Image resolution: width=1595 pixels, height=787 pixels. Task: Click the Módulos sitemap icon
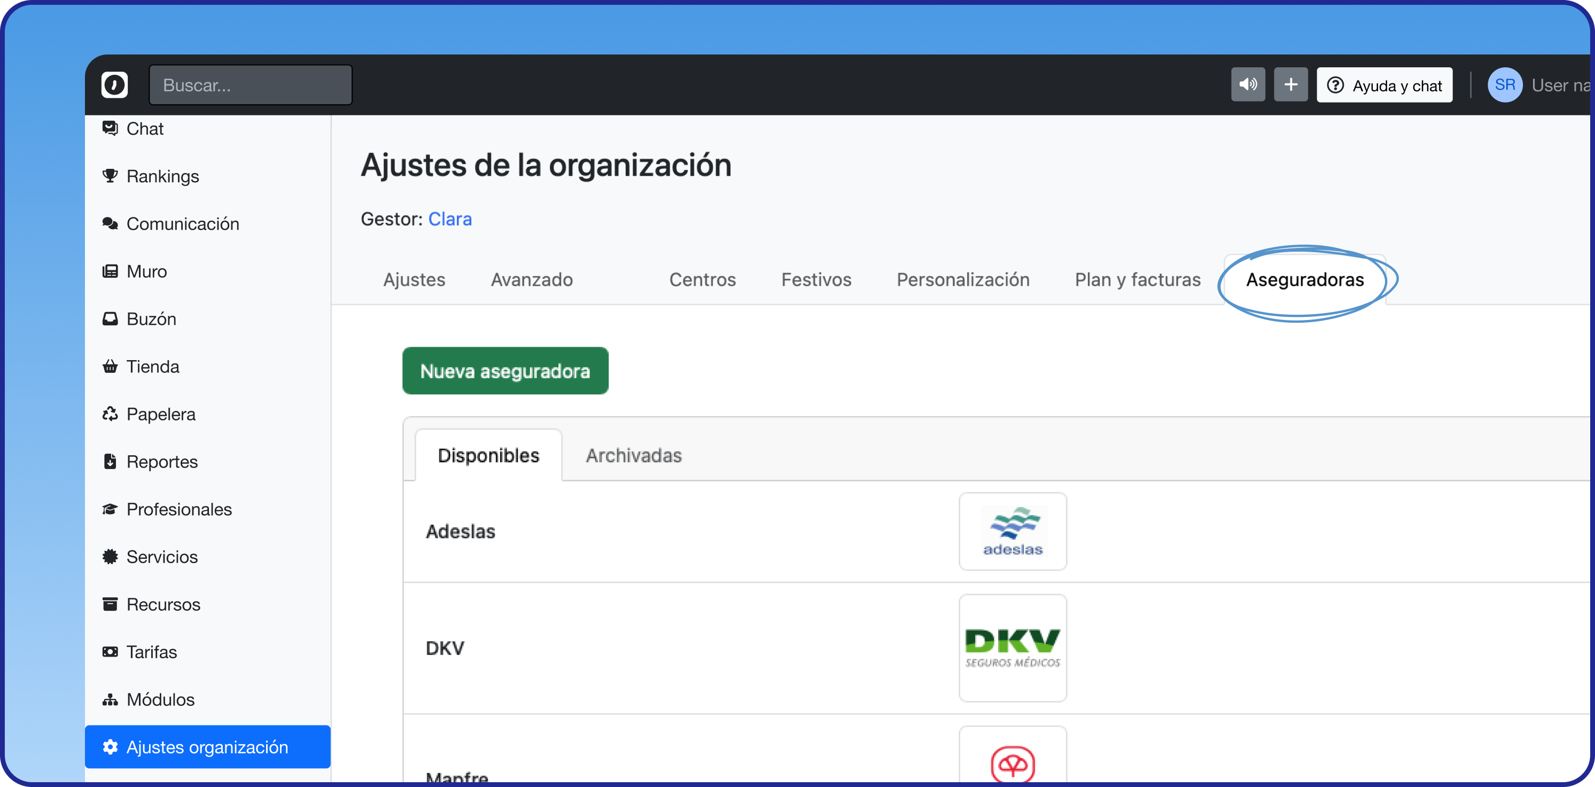pyautogui.click(x=110, y=700)
